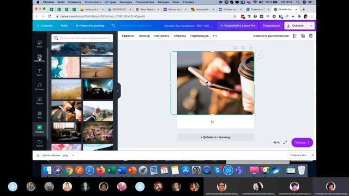Click Изменить расположение button
349x196 pixels.
(271, 36)
